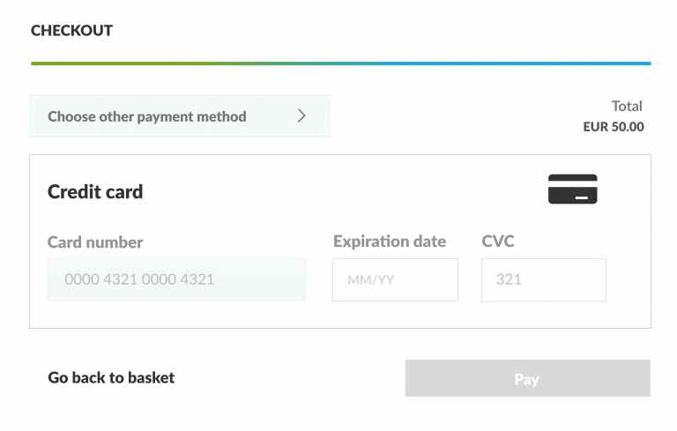Select the MM/YY expiration date field
Image resolution: width=677 pixels, height=431 pixels.
point(395,280)
